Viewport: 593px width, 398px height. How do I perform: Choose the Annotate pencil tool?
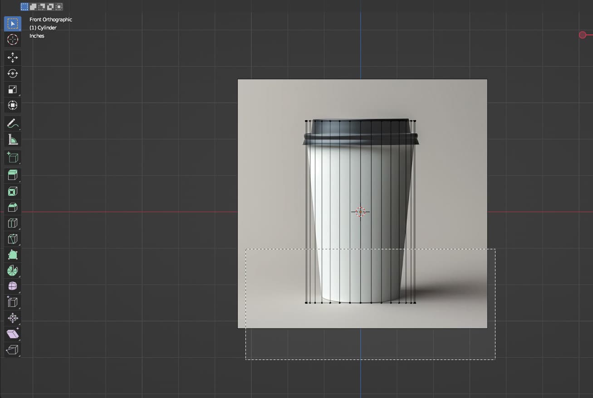(13, 123)
